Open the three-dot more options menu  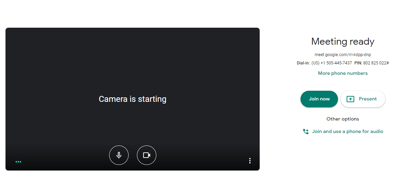click(250, 161)
